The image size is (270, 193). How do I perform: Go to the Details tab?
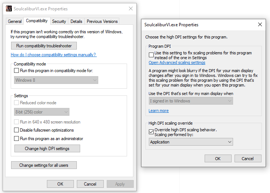pos(76,21)
